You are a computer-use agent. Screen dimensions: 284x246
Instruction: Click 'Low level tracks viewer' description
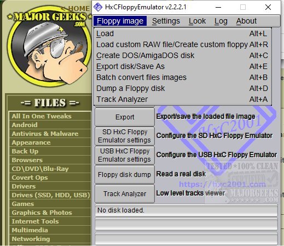190,193
